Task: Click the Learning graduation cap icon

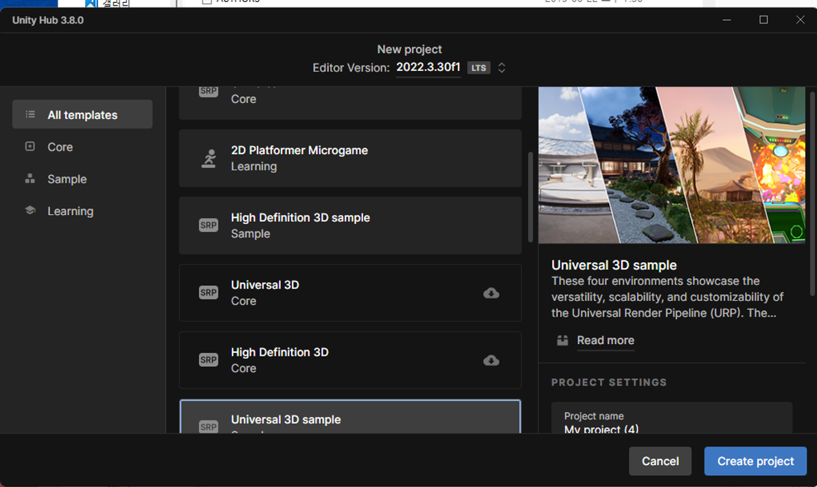Action: [30, 210]
